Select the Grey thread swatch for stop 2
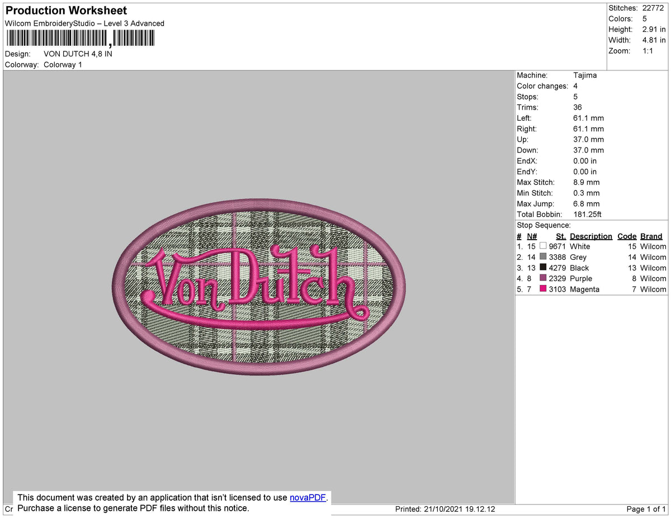 coord(542,256)
